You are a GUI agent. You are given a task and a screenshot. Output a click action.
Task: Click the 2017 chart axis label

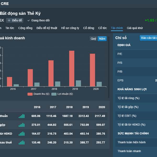33,89
